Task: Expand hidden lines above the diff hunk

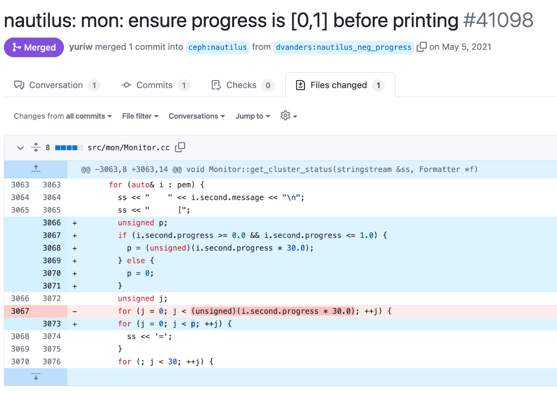Action: pos(36,169)
